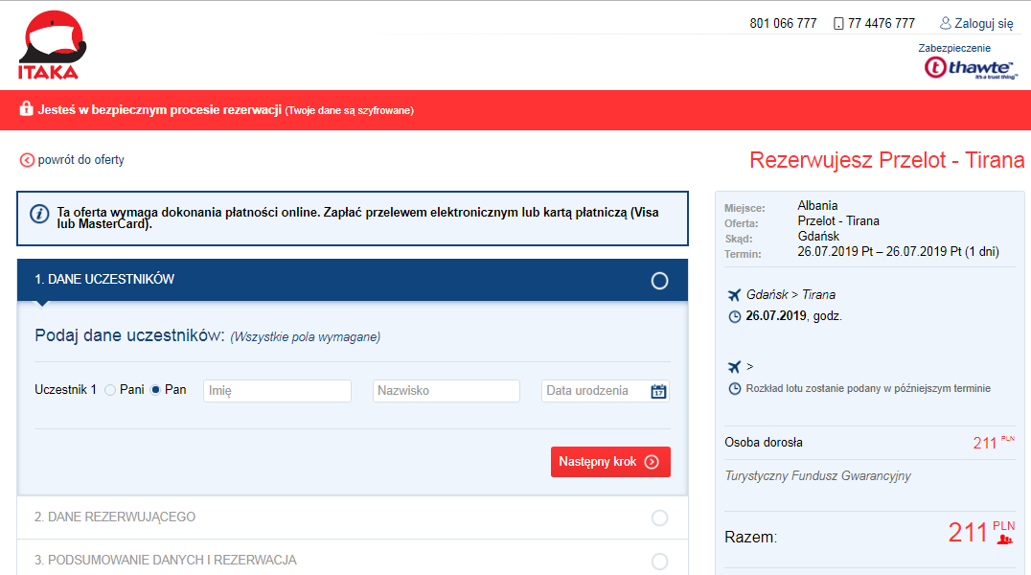
Task: Click the Razem: total label
Action: pyautogui.click(x=750, y=537)
